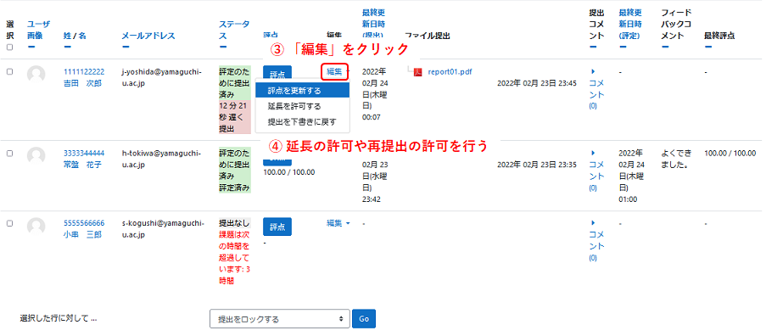Click the file timestamp 2022年 02月 23日 23:45

coord(536,83)
